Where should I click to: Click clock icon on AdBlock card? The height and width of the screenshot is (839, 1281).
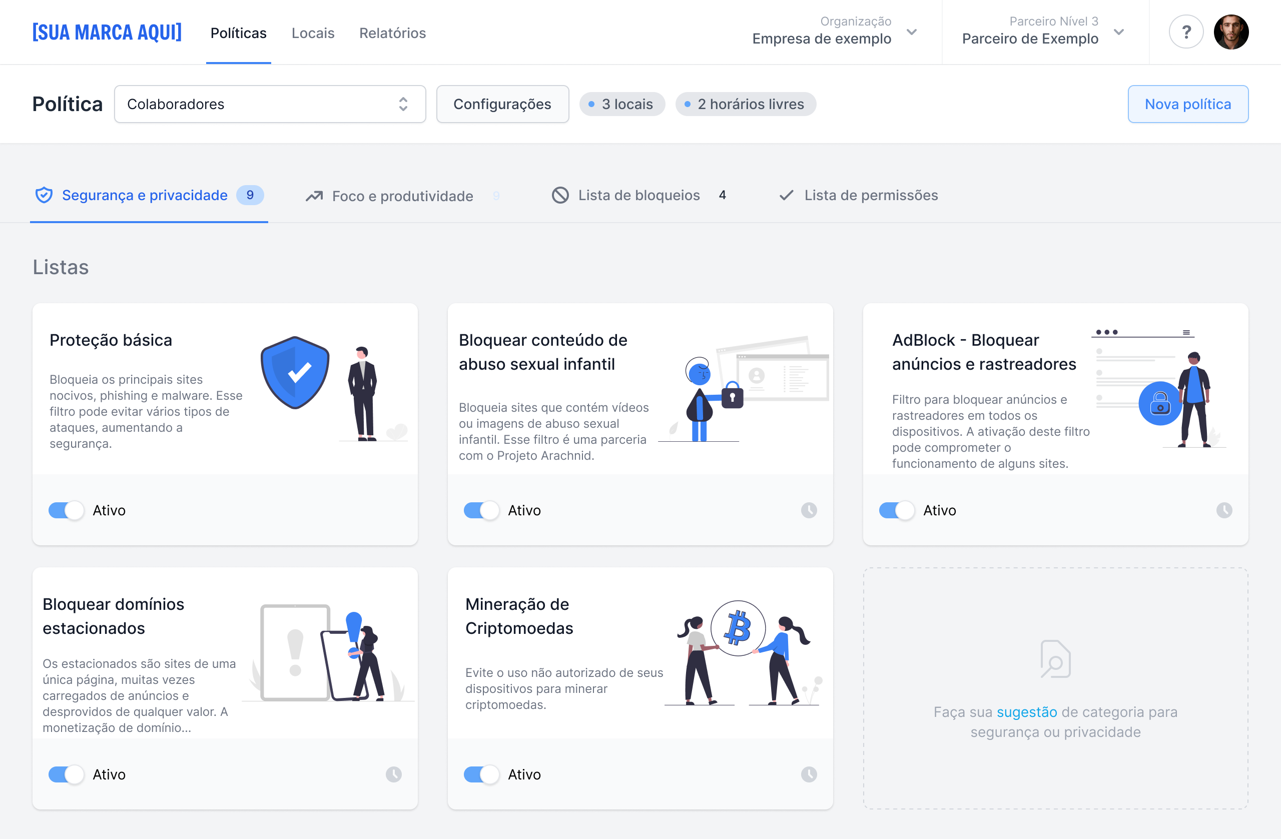click(1224, 510)
